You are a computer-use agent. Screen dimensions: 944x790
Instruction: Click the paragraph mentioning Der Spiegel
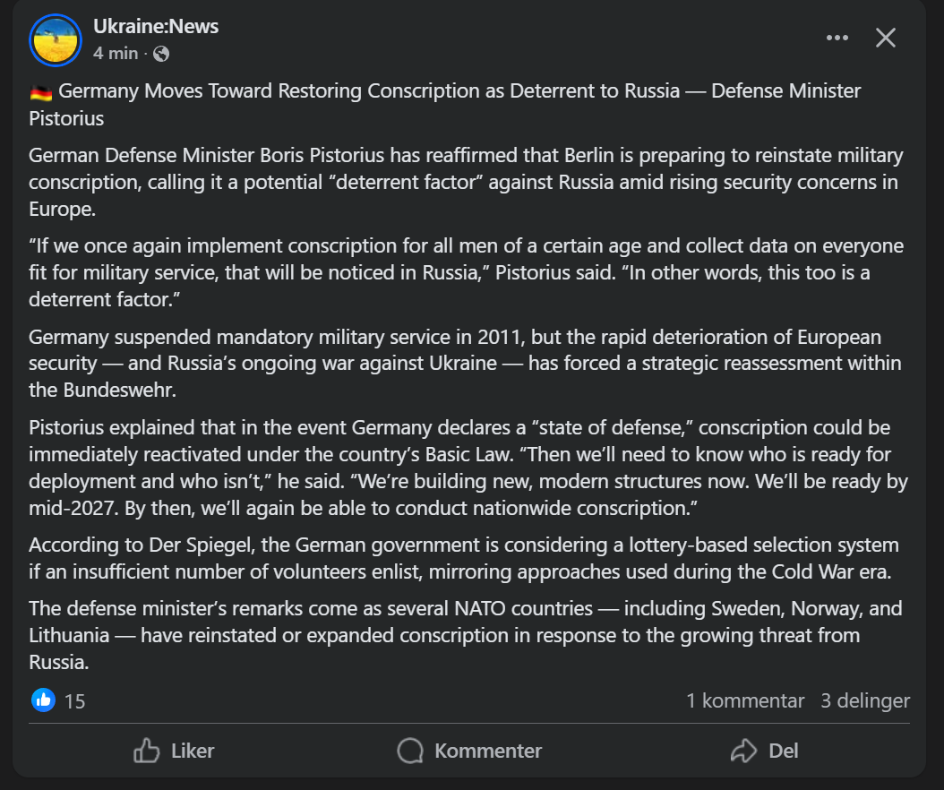tap(464, 559)
